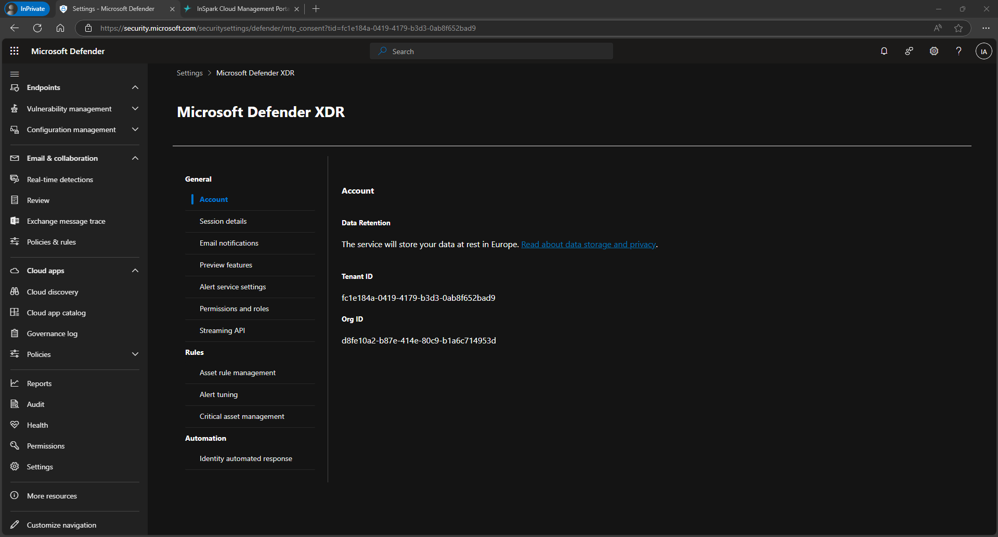Click the Cloud discovery binoculars icon
The width and height of the screenshot is (998, 537).
tap(15, 292)
